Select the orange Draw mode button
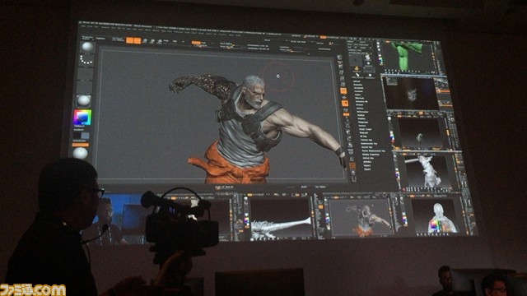This screenshot has width=527, height=296. (x=138, y=40)
